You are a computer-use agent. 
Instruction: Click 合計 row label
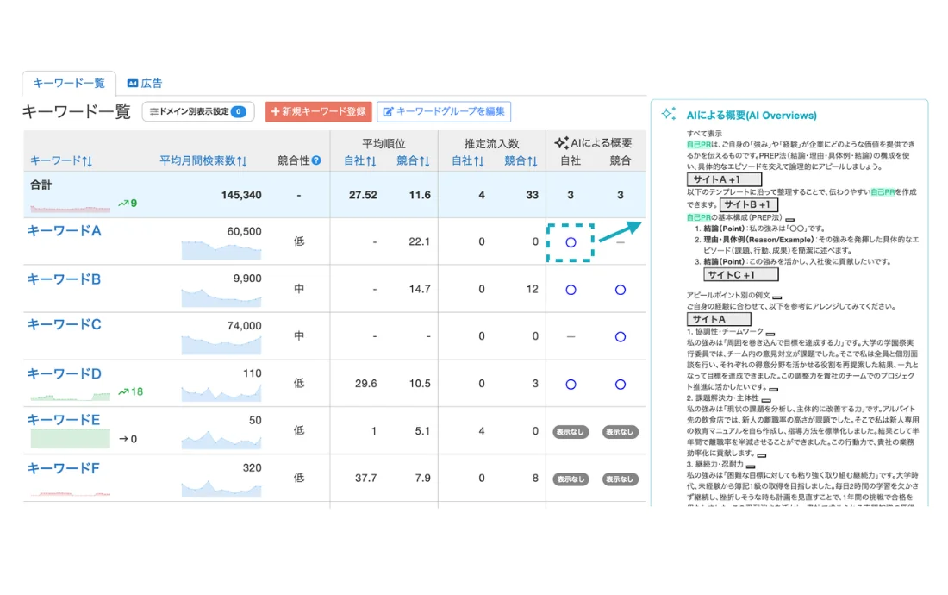tap(41, 185)
